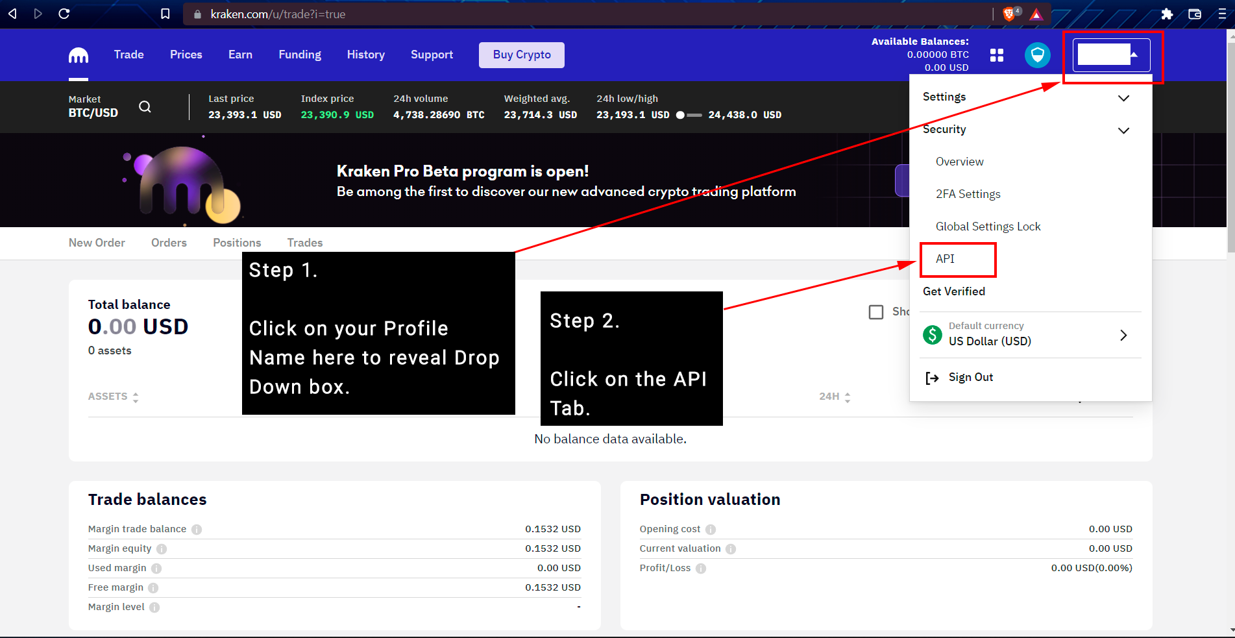Expand the Settings section chevron

click(1124, 98)
